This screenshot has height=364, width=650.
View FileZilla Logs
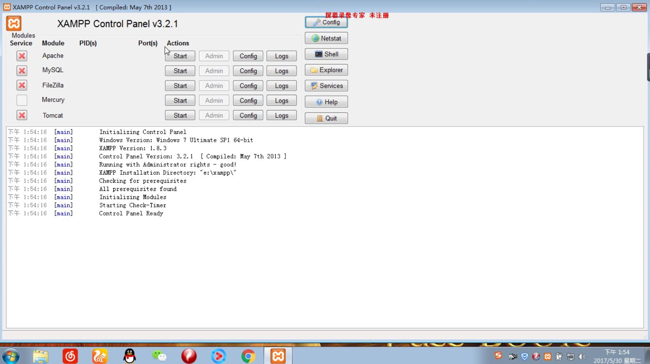pyautogui.click(x=281, y=86)
